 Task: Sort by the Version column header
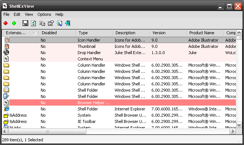pyautogui.click(x=168, y=33)
